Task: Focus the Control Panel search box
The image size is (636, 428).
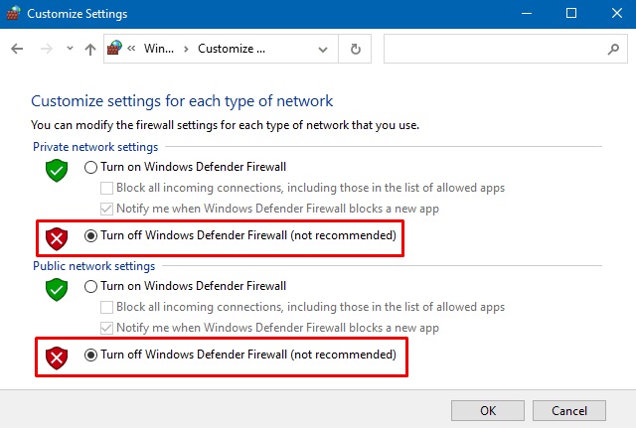Action: 506,49
